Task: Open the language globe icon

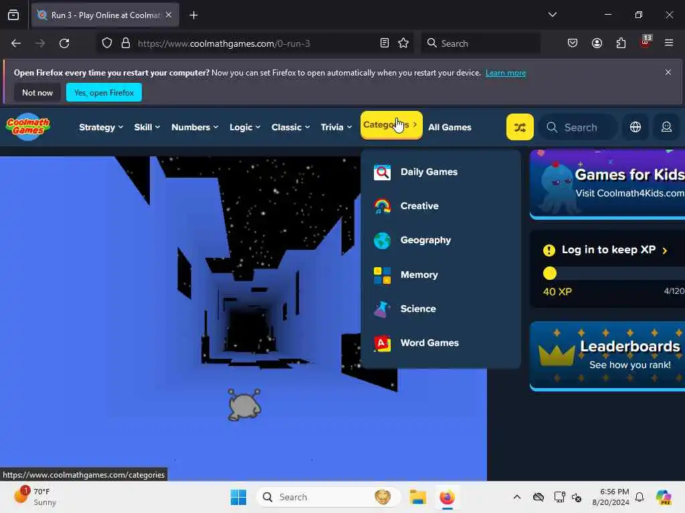Action: click(635, 127)
